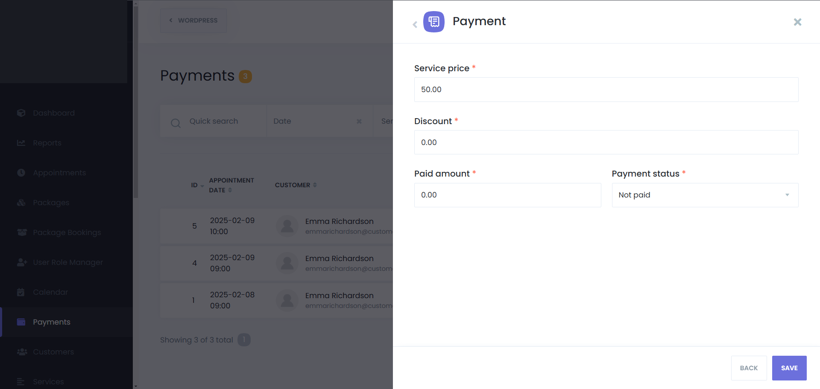The image size is (820, 389).
Task: Click the Paid amount input field
Action: pyautogui.click(x=507, y=195)
